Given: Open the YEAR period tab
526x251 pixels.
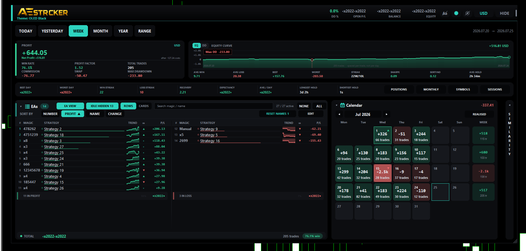Looking at the screenshot, I should point(123,31).
